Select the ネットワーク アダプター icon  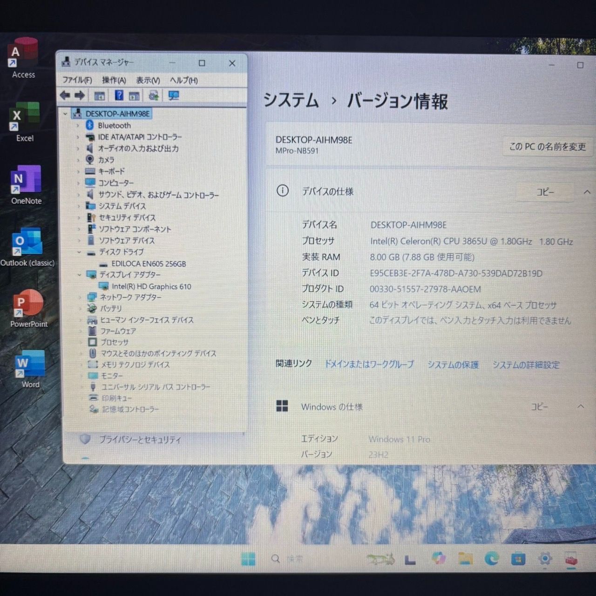click(92, 297)
